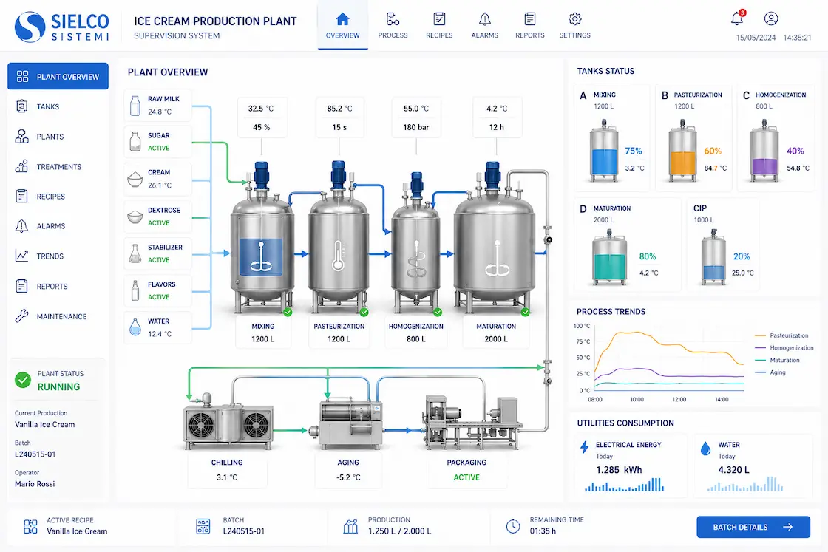Screen dimensions: 828x552
Task: Open Tank B Pasteurization status card
Action: pos(693,137)
